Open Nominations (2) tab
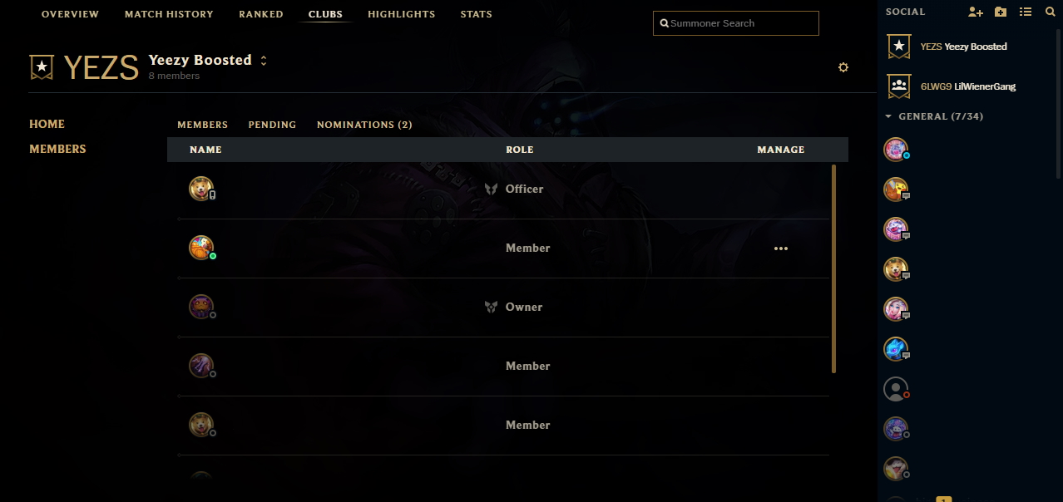Viewport: 1063px width, 502px height. 364,125
